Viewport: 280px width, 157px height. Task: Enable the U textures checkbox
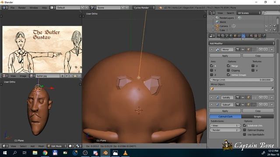253,66
